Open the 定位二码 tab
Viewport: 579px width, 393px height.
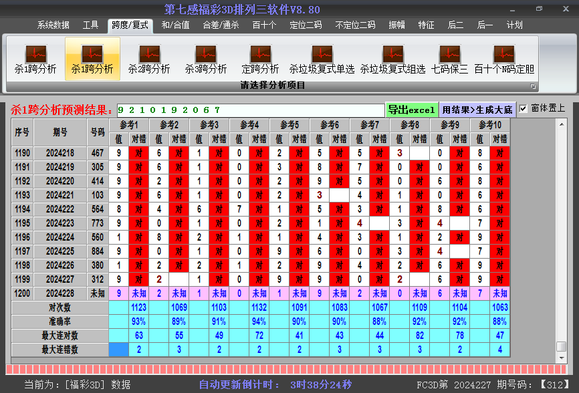(306, 25)
